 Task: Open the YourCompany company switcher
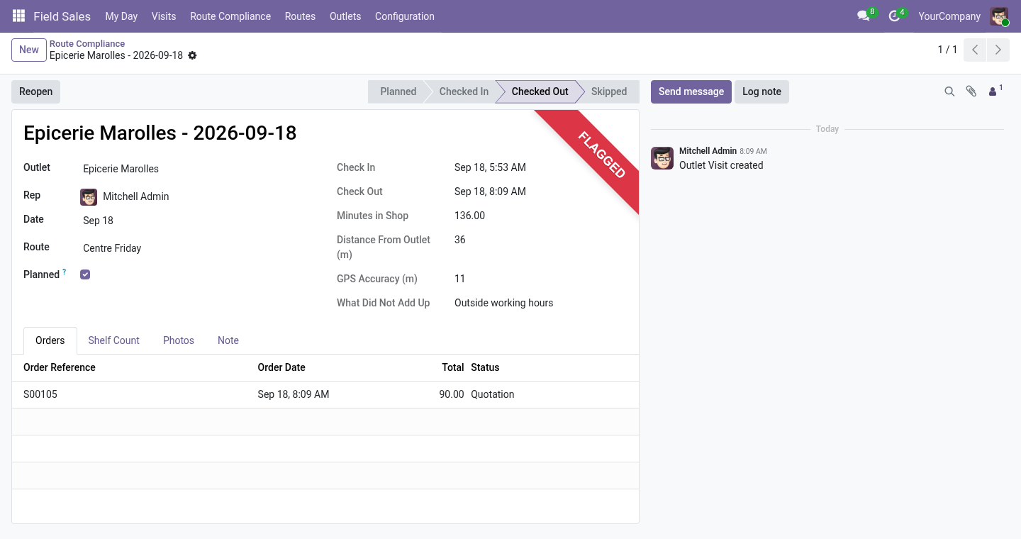(x=949, y=16)
